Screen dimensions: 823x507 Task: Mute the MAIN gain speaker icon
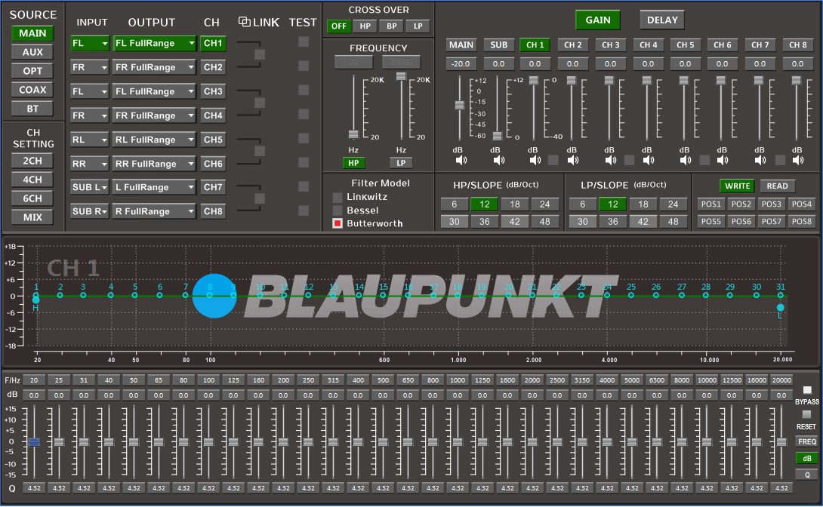[x=461, y=160]
